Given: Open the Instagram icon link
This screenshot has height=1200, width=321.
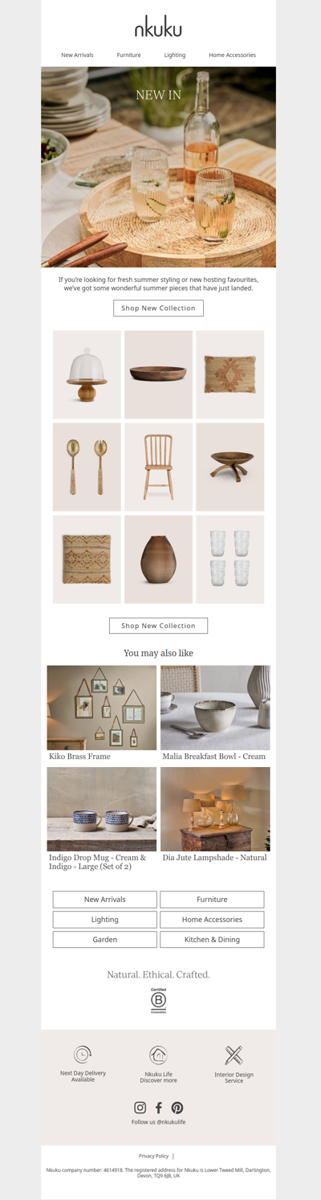Looking at the screenshot, I should coord(140,1108).
